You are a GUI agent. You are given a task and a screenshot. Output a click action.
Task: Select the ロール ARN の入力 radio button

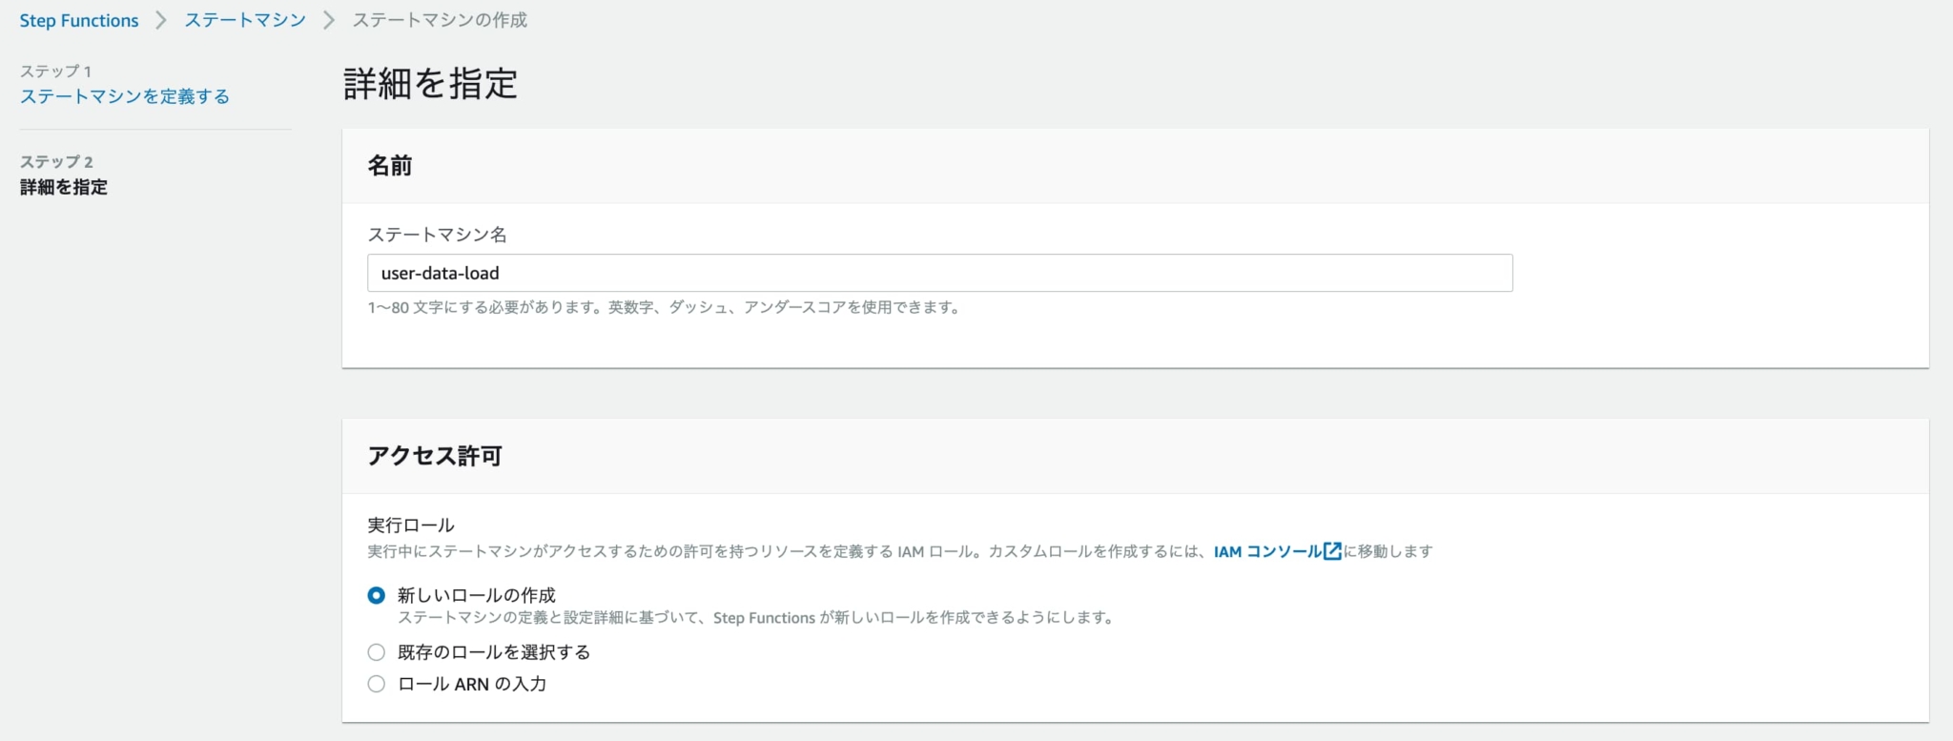tap(377, 684)
